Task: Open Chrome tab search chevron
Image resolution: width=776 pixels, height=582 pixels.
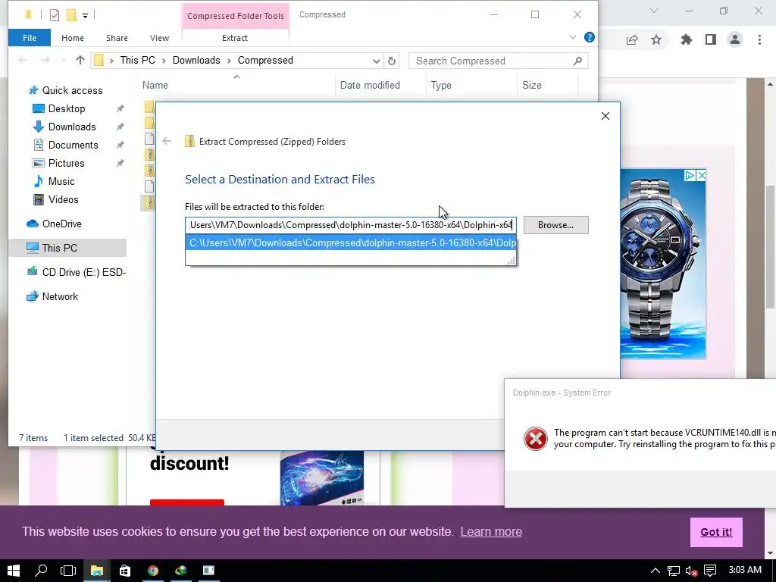Action: click(654, 11)
